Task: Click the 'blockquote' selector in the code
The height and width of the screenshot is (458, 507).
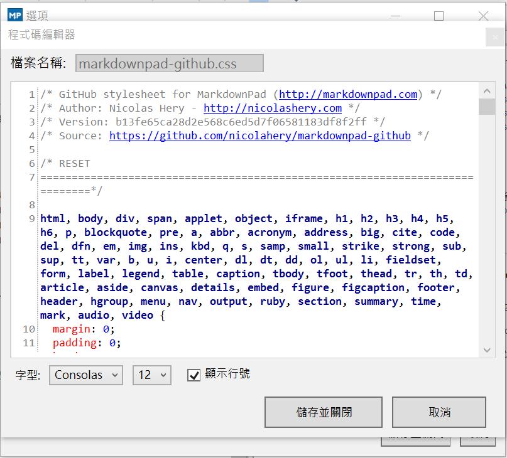Action: [x=116, y=232]
